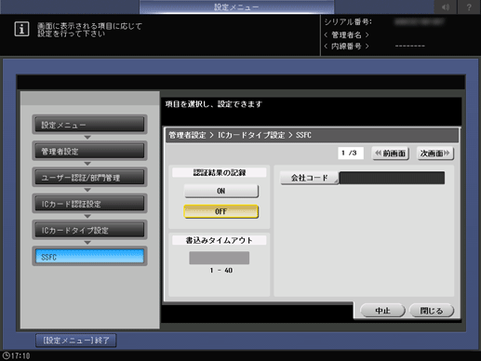Open 設定メニュー in the navigation tree
481x361 pixels.
pos(89,125)
